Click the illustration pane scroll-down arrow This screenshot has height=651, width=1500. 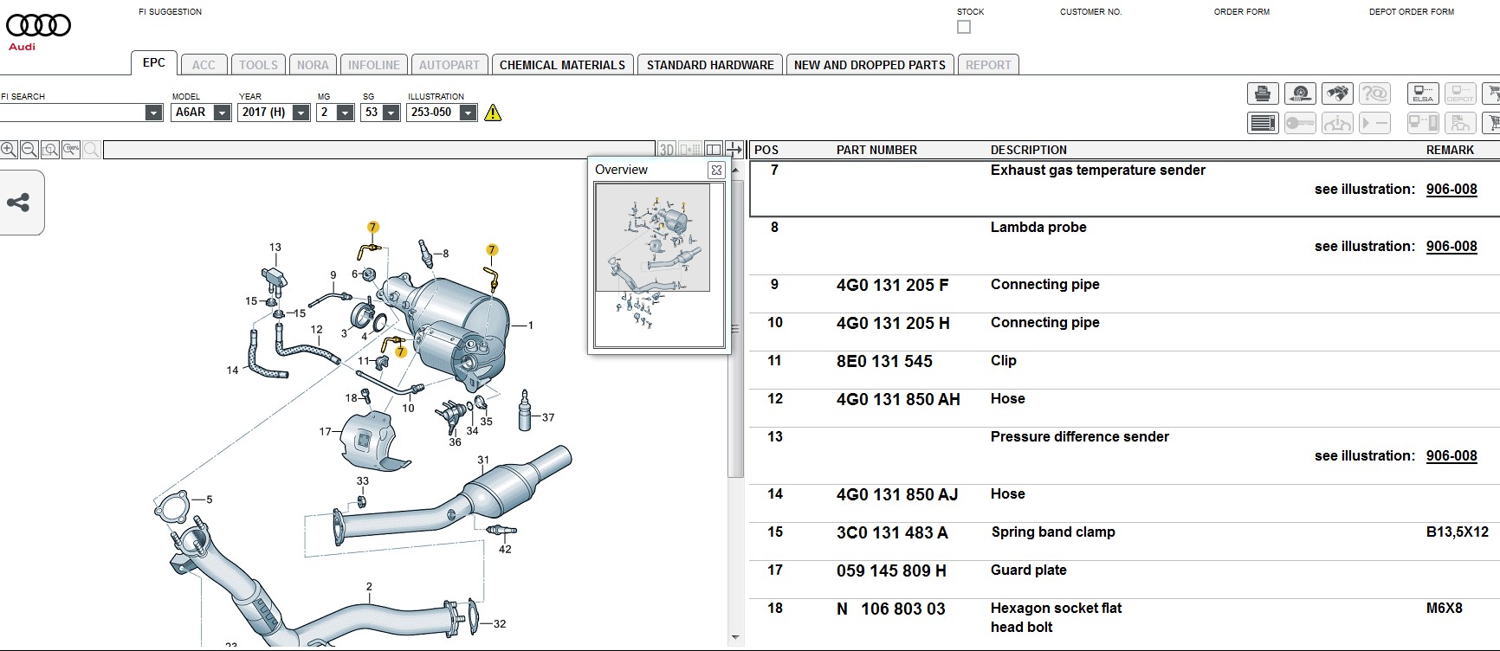[x=735, y=637]
